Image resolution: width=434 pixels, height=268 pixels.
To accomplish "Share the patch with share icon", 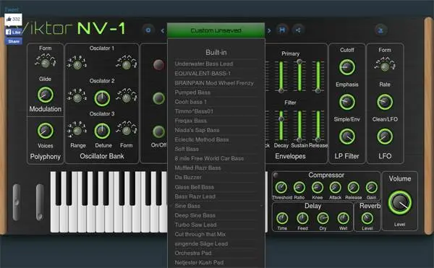I will tap(298, 30).
